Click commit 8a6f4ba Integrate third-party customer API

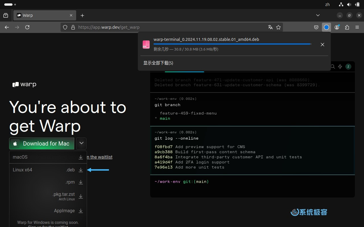click(x=228, y=157)
